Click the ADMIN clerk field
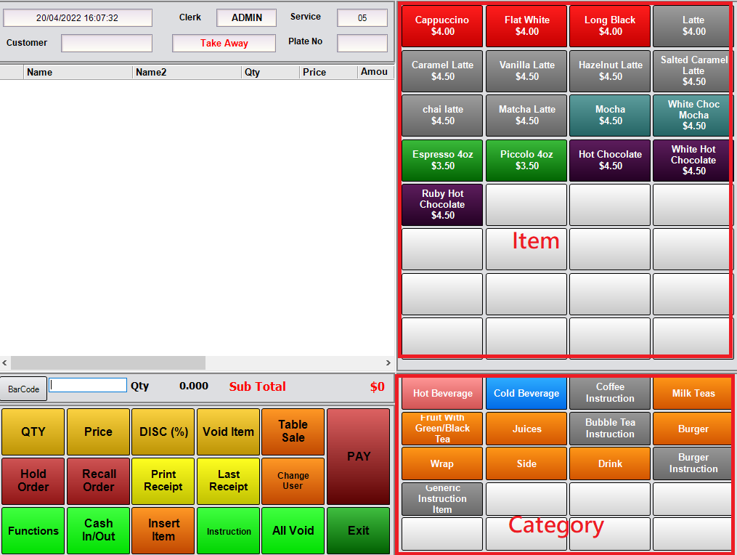 point(246,18)
